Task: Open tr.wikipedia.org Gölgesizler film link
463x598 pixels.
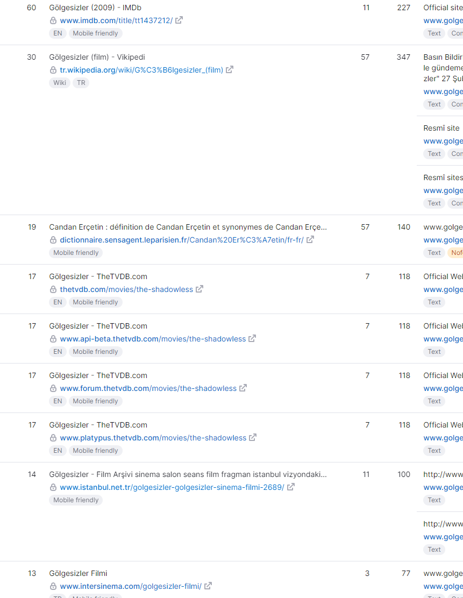Action: 141,70
